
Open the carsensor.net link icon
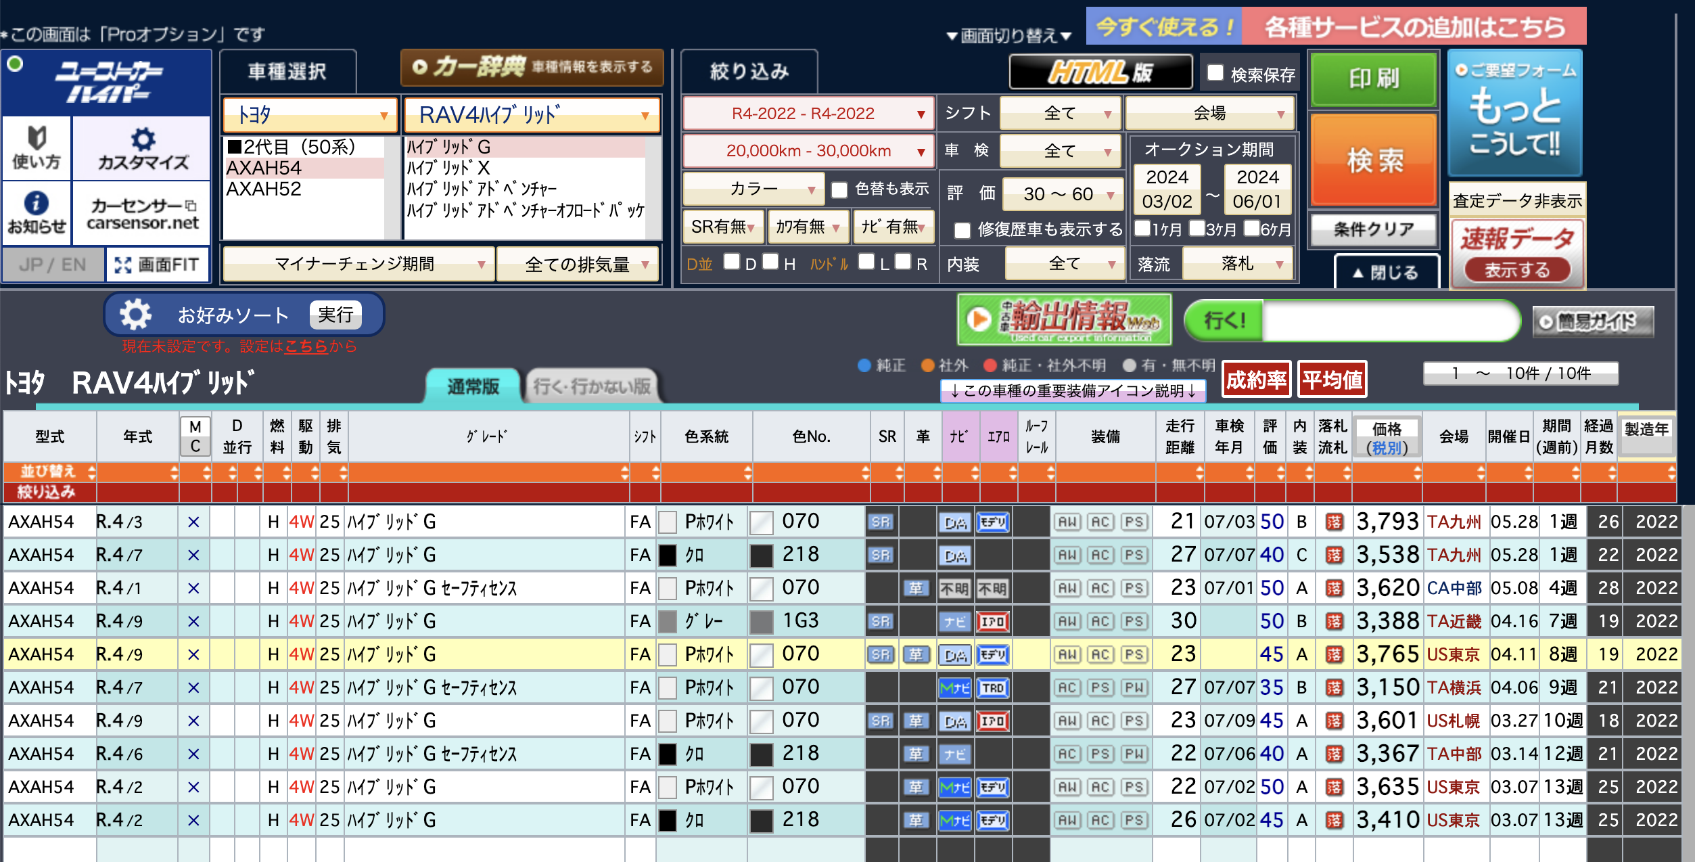(142, 212)
